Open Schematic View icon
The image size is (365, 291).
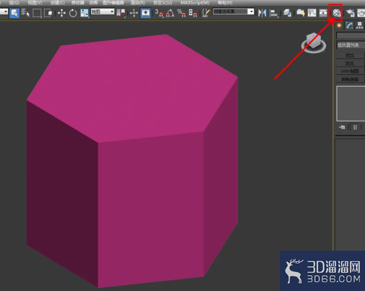pyautogui.click(x=323, y=13)
